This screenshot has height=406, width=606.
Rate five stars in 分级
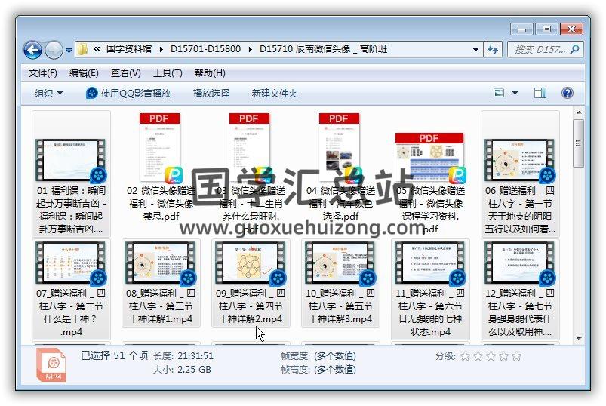point(516,355)
